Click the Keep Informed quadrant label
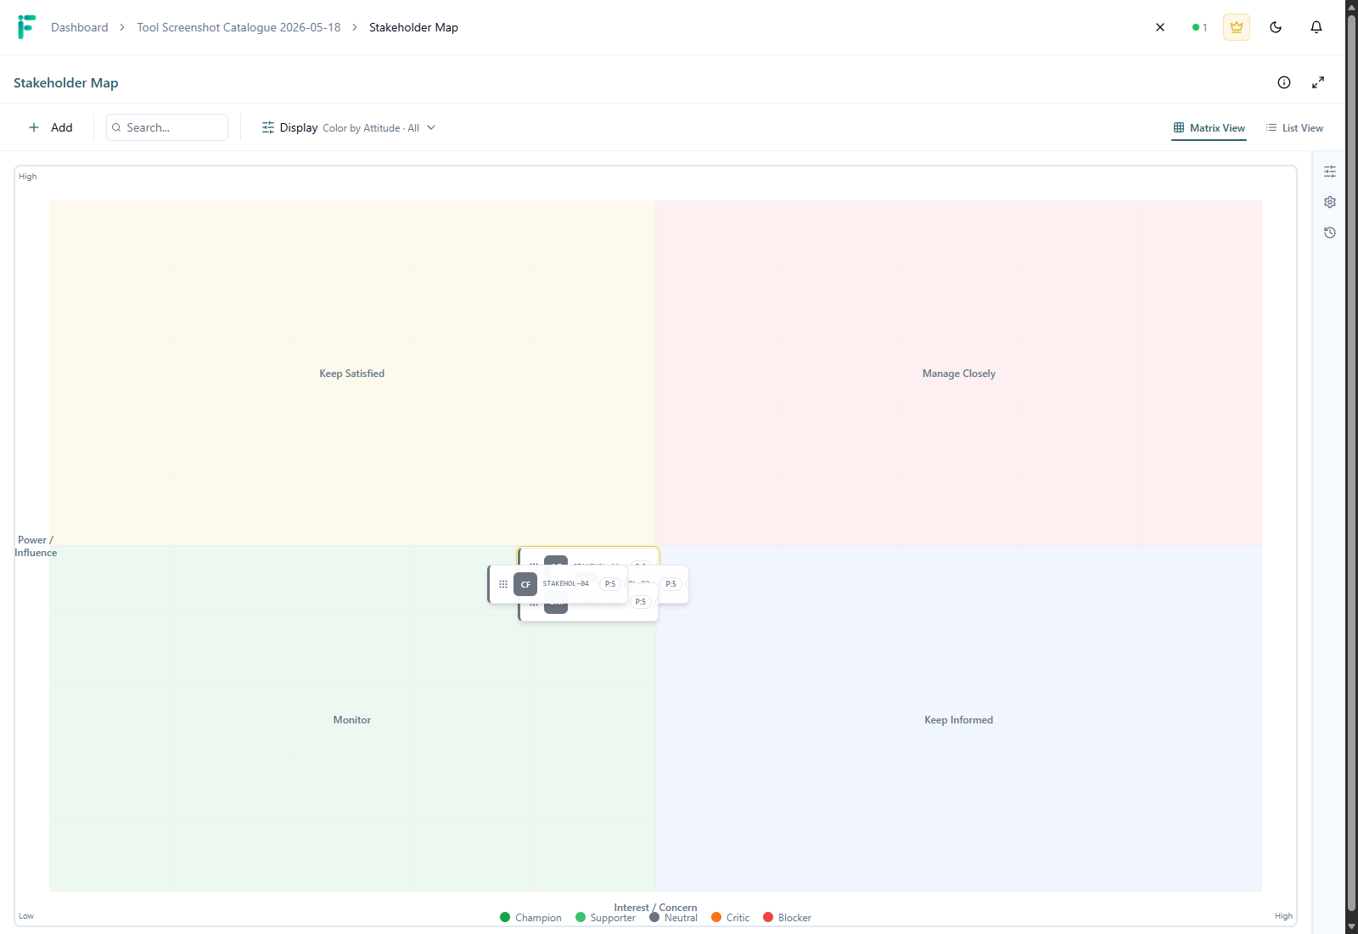This screenshot has width=1358, height=934. [x=958, y=720]
